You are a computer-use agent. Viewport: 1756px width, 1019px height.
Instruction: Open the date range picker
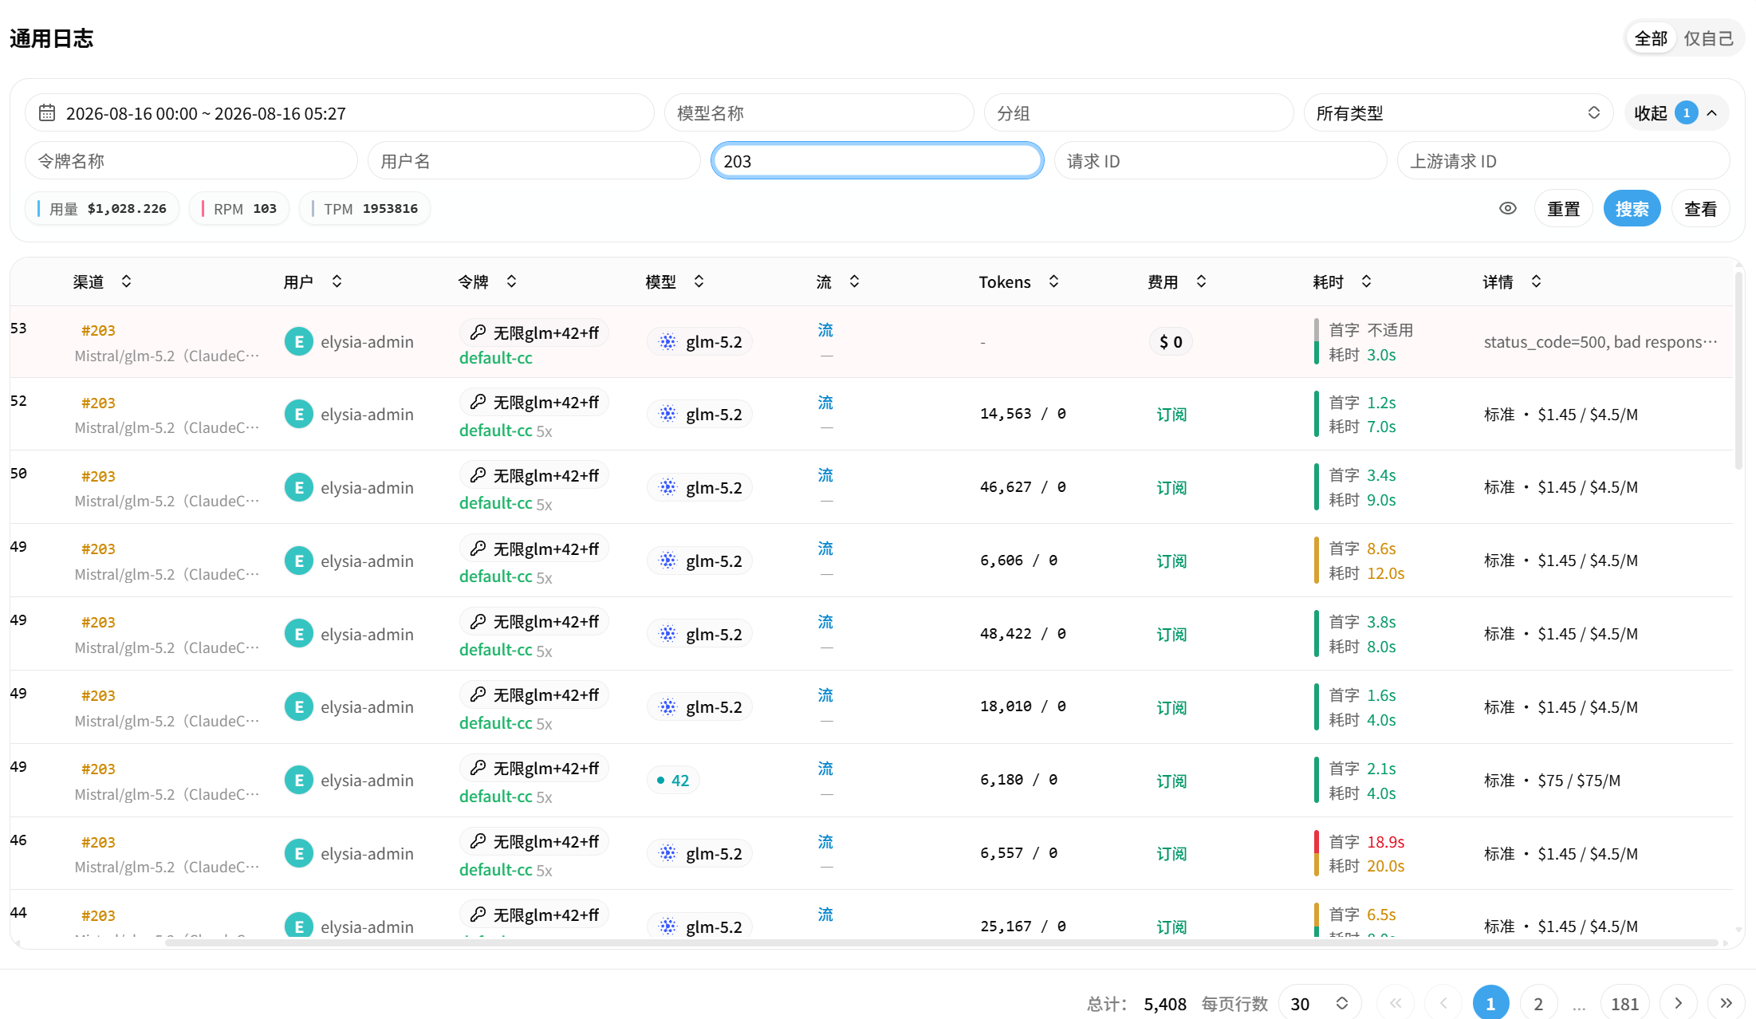tap(340, 113)
